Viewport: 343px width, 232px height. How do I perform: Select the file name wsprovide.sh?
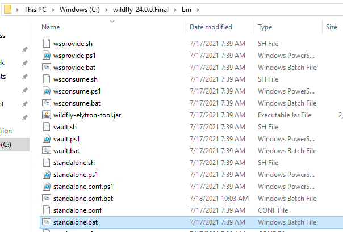coord(73,44)
